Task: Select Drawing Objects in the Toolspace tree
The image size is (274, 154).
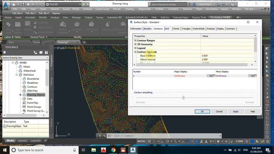Action: tap(36, 95)
